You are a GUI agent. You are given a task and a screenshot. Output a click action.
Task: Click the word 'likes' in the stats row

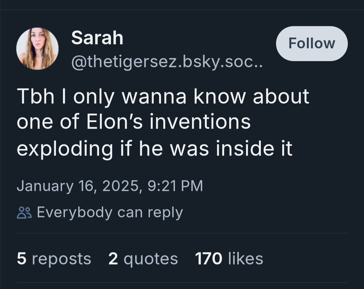tap(246, 258)
